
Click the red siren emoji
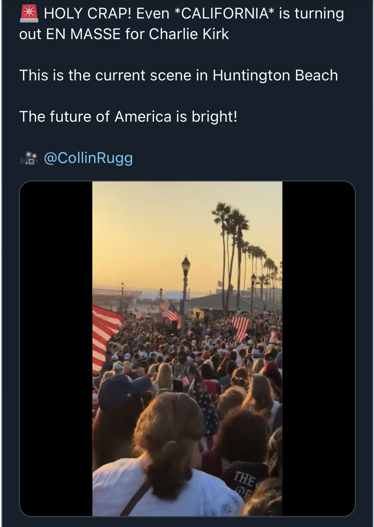(x=29, y=14)
